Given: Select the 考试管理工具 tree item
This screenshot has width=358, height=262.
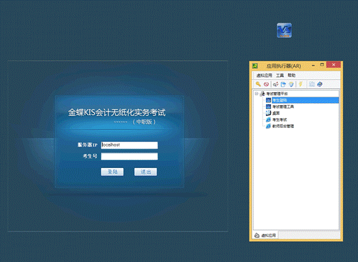Looking at the screenshot, I should click(x=283, y=106).
